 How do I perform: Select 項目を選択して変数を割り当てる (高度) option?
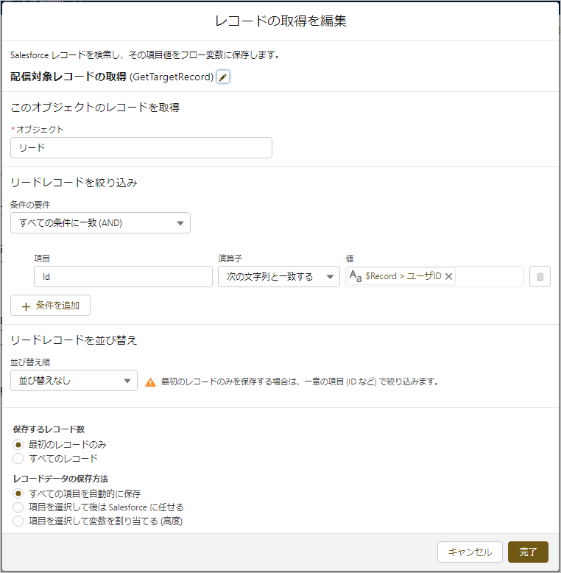18,521
